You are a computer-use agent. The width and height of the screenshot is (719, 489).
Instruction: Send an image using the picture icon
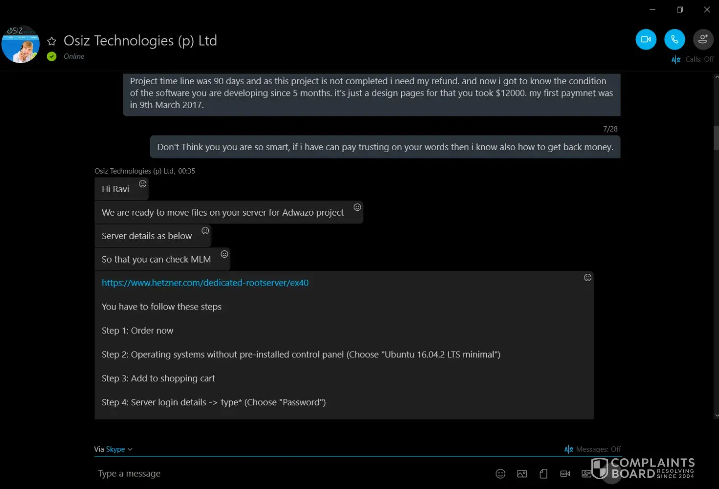522,473
